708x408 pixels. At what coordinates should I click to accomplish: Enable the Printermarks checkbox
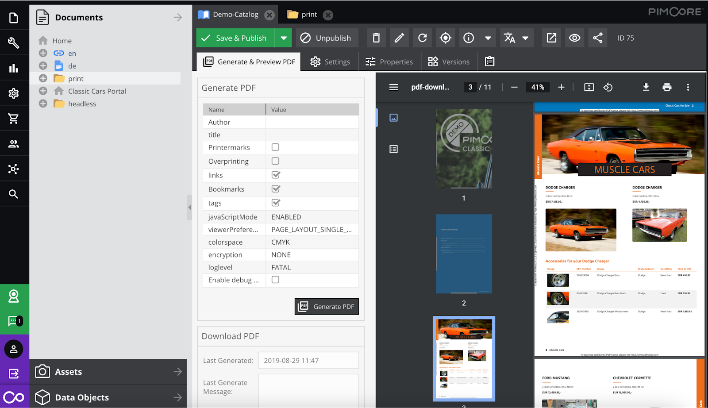point(275,147)
